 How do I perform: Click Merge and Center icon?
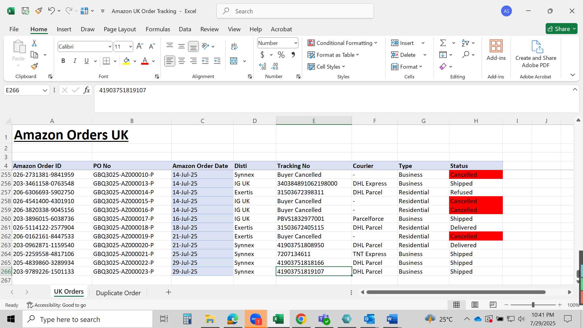(x=234, y=61)
